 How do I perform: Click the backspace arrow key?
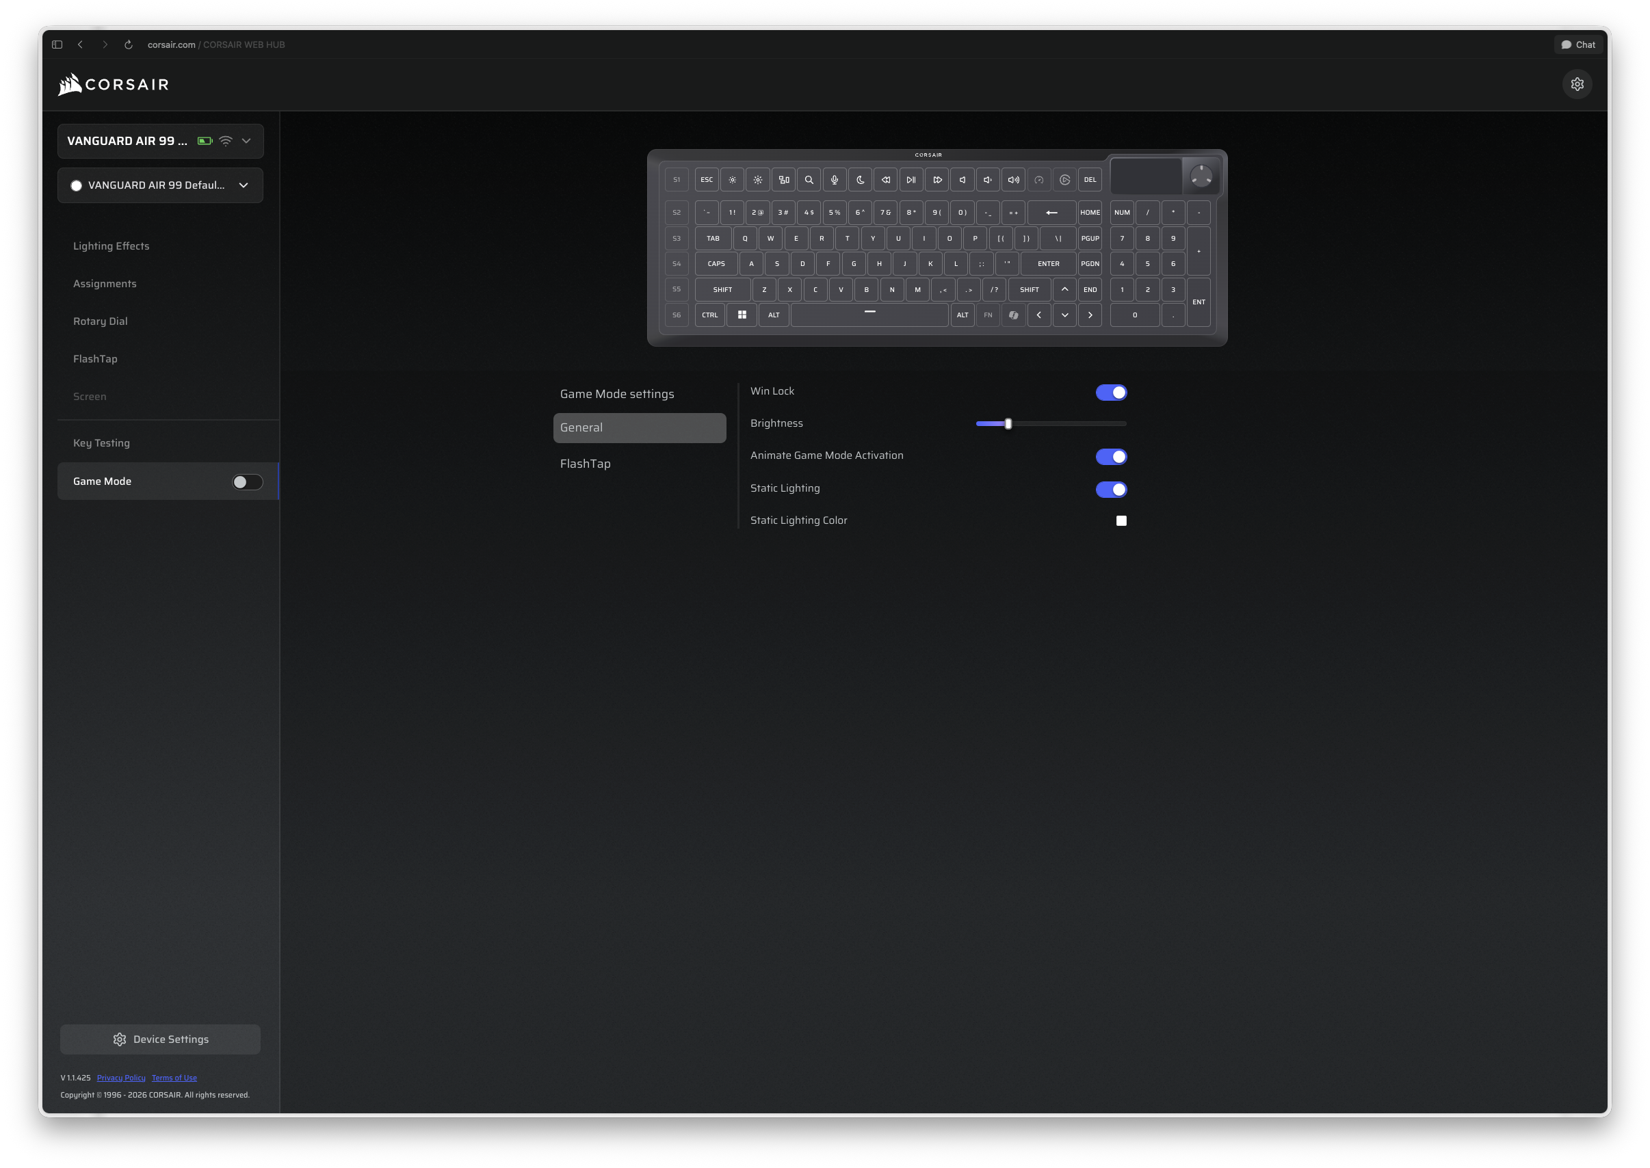pos(1051,212)
